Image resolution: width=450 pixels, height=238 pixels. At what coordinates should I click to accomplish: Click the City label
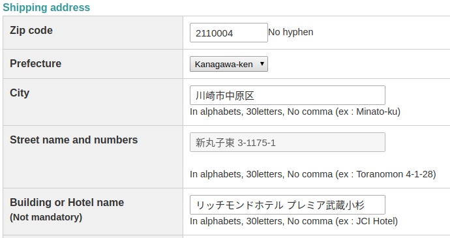point(20,93)
